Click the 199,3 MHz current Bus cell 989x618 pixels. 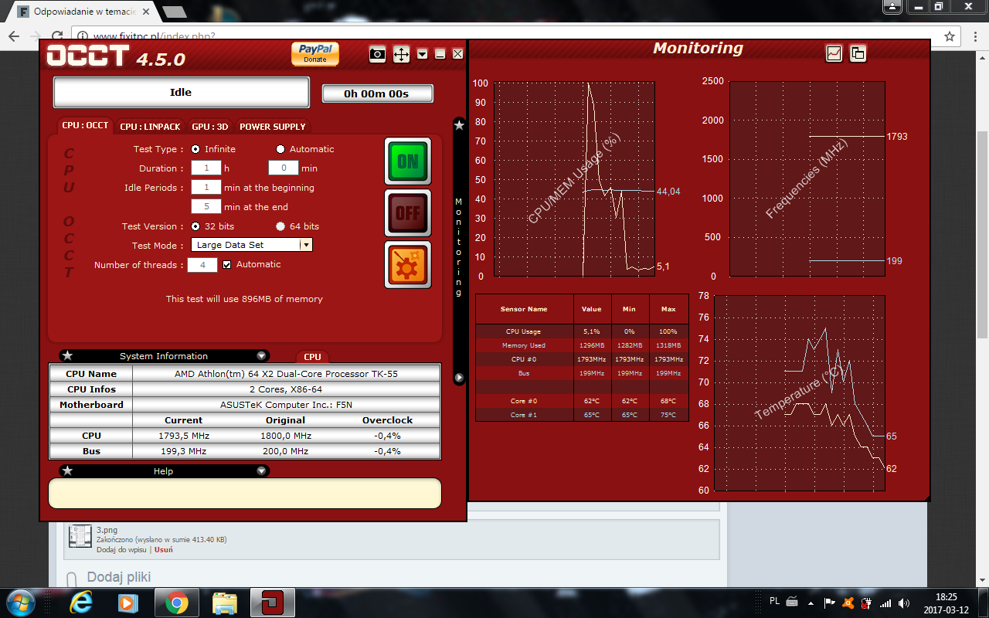[x=184, y=451]
